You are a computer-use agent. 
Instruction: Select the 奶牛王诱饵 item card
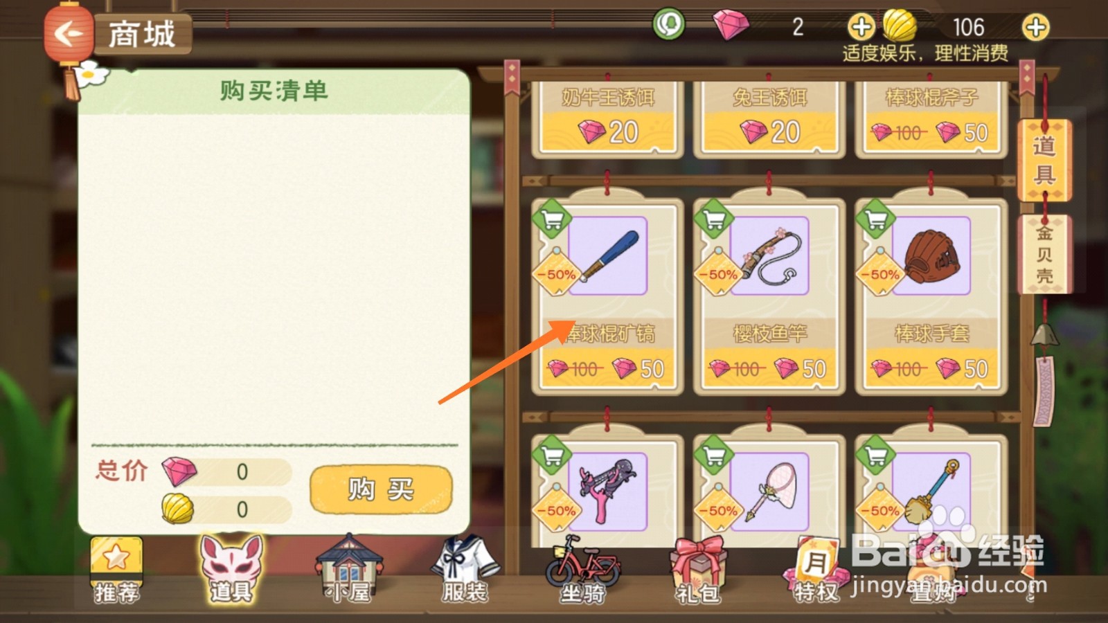click(x=607, y=119)
